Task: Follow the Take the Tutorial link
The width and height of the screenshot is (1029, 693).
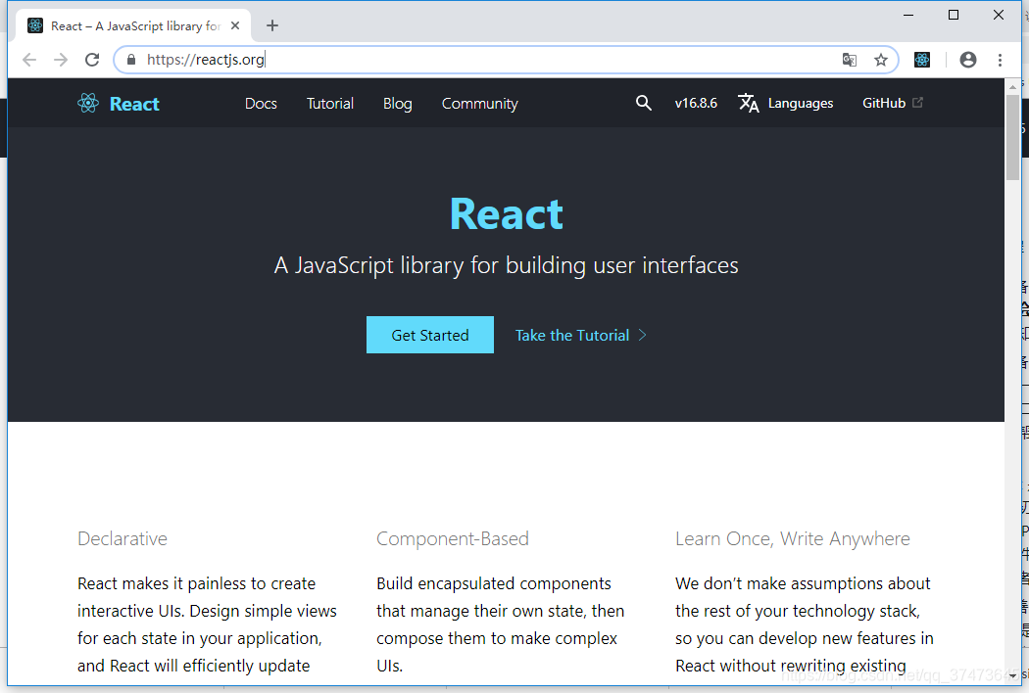Action: click(x=571, y=335)
